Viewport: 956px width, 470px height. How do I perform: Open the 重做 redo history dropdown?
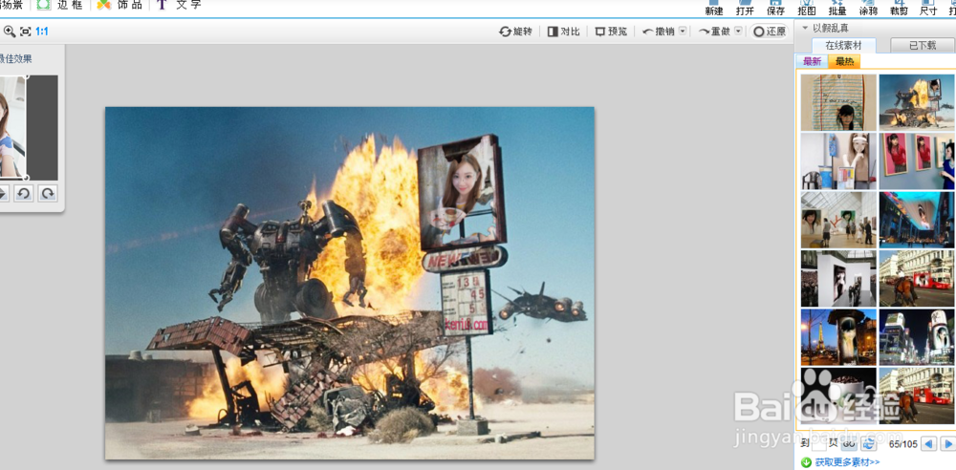click(x=738, y=32)
